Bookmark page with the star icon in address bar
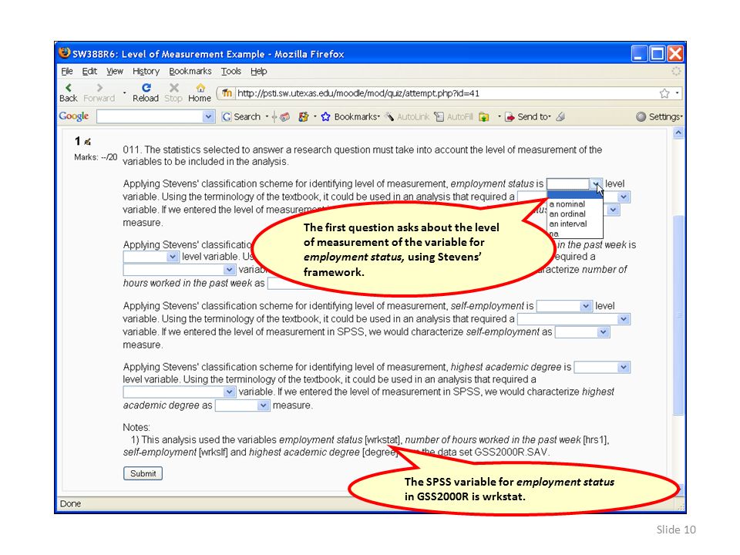The width and height of the screenshot is (740, 555). (664, 93)
